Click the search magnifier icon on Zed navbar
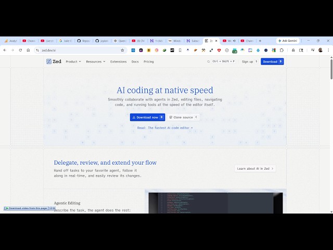This screenshot has height=250, width=333. [x=208, y=61]
